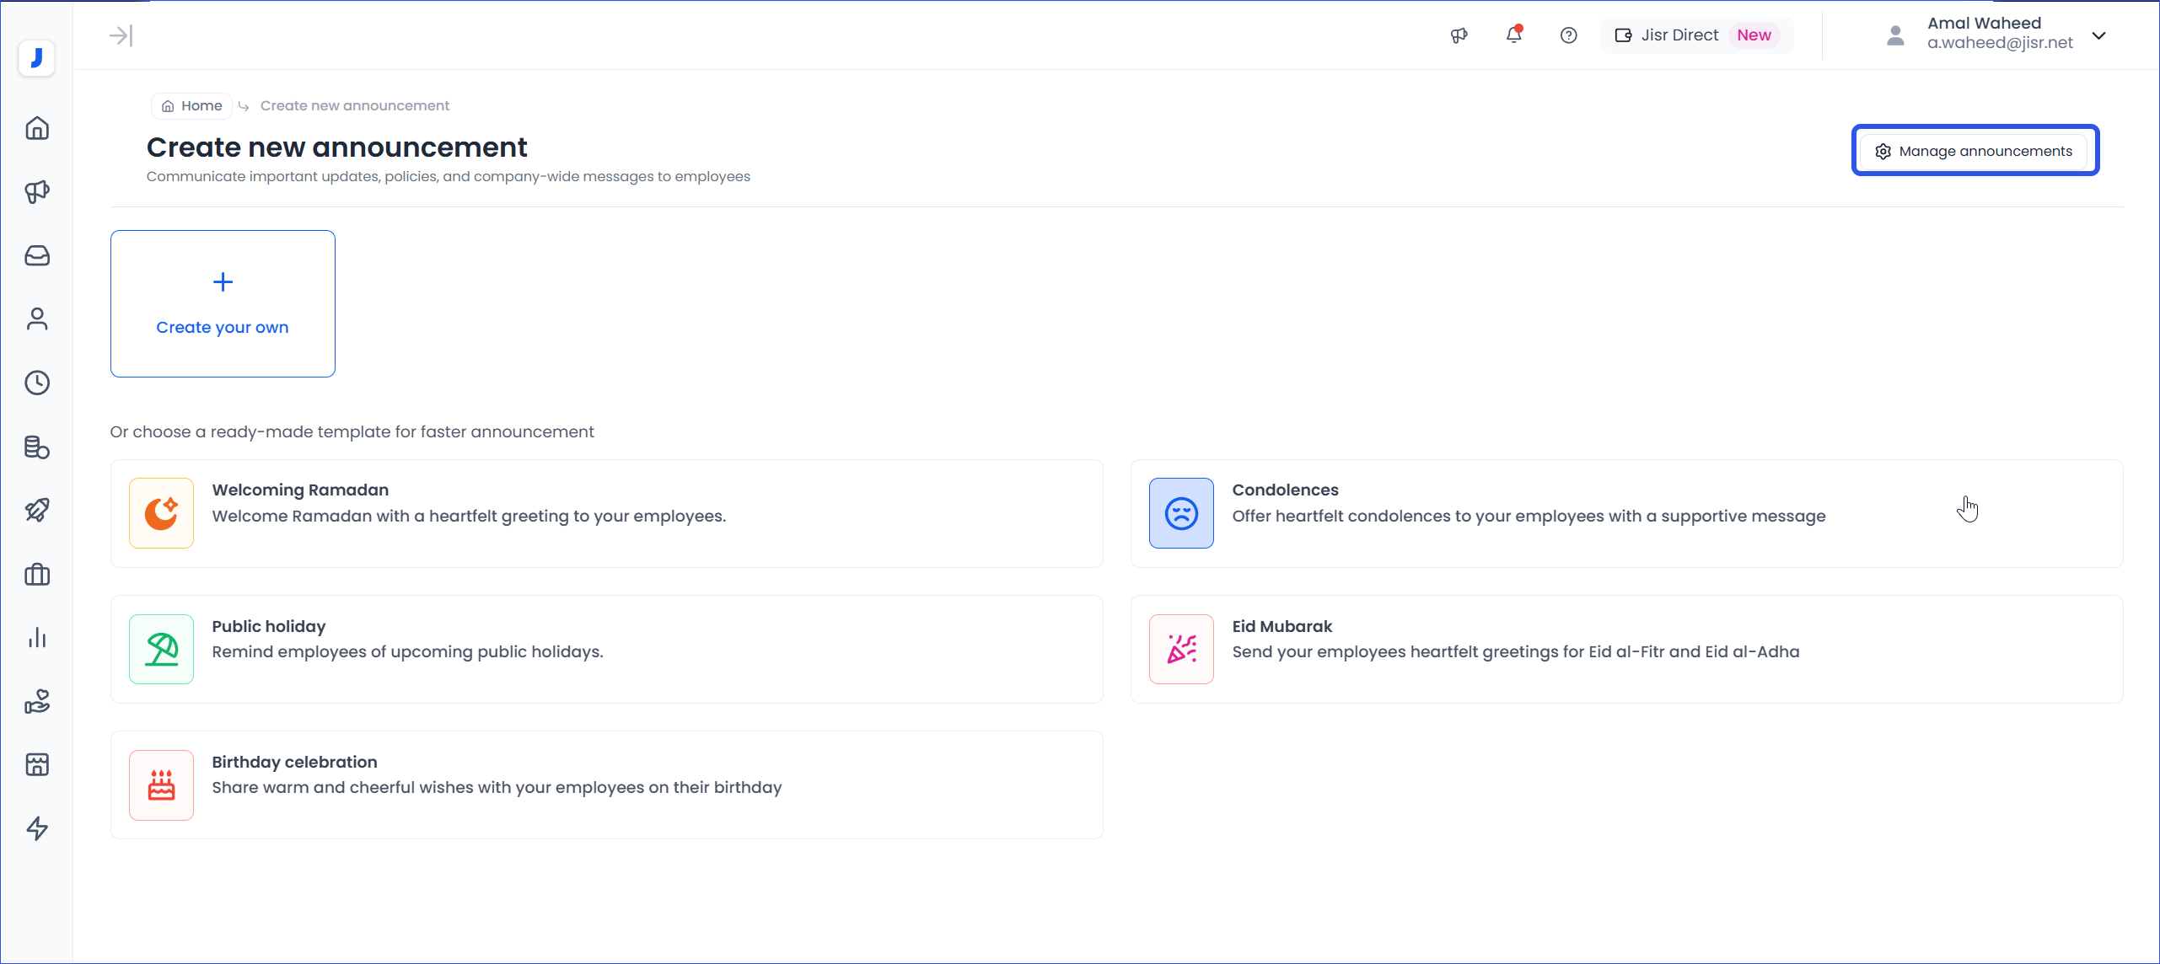Open the Home icon in the sidebar
Image resolution: width=2160 pixels, height=964 pixels.
tap(37, 128)
